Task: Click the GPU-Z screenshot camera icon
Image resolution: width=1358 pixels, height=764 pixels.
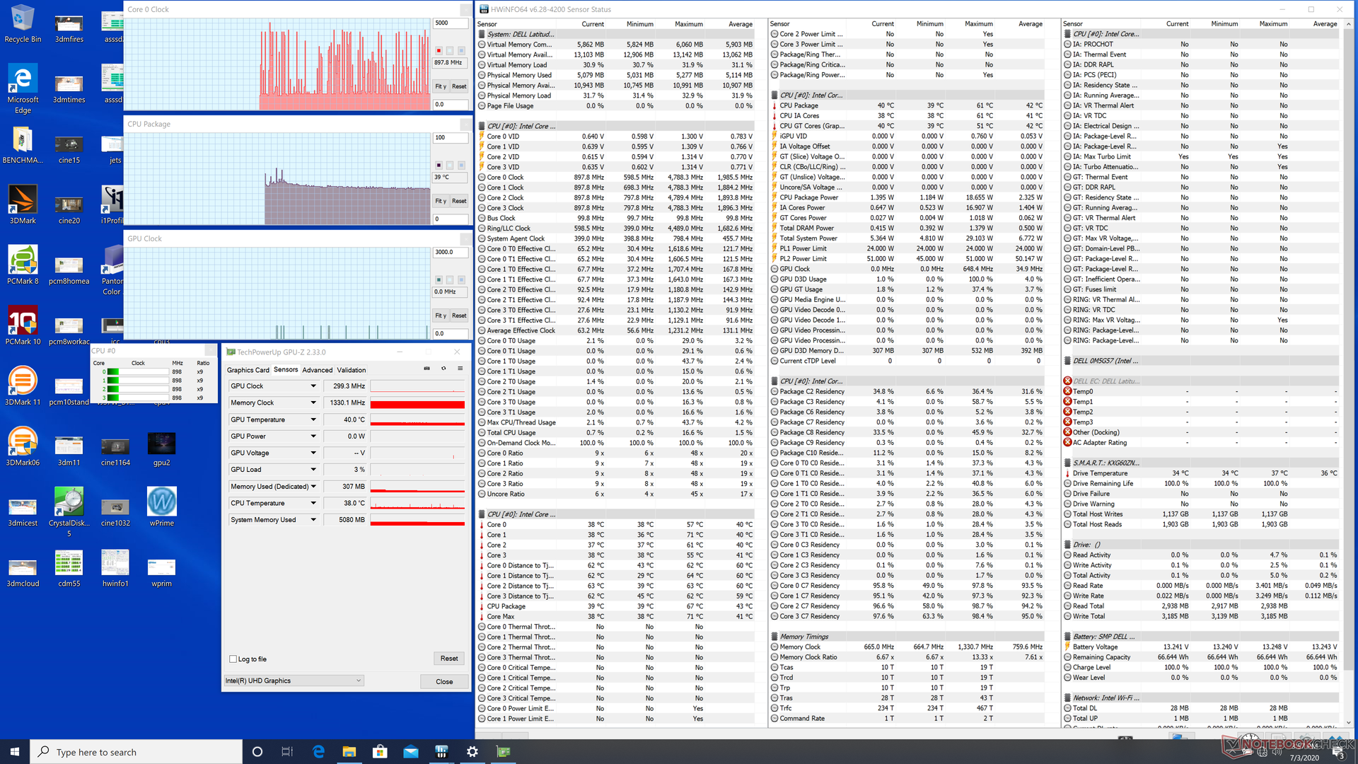Action: click(x=426, y=369)
